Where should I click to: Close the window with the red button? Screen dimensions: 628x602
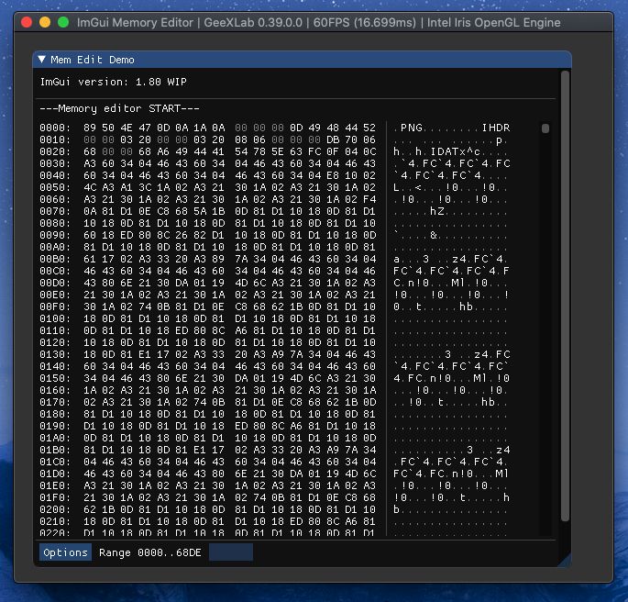point(27,22)
